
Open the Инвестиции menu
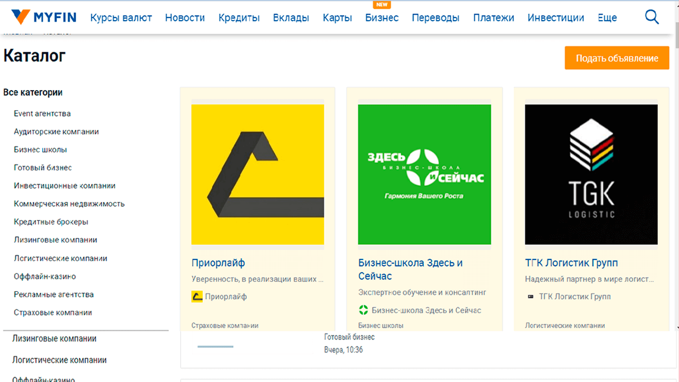pos(555,18)
